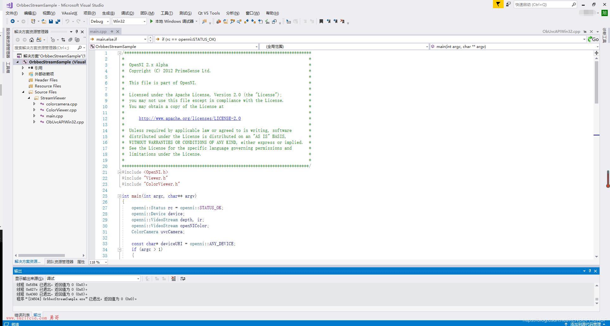Image resolution: width=610 pixels, height=326 pixels.
Task: Click the Go button in VAssistX bar
Action: (x=593, y=39)
